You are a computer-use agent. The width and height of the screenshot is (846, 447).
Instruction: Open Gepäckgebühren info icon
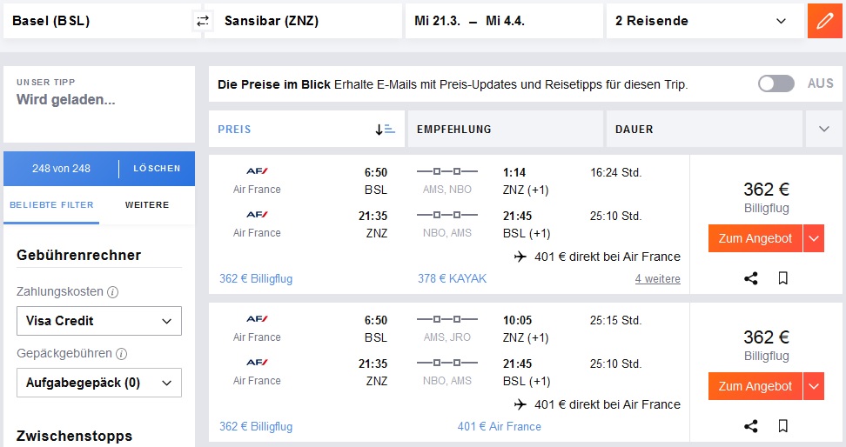click(121, 354)
